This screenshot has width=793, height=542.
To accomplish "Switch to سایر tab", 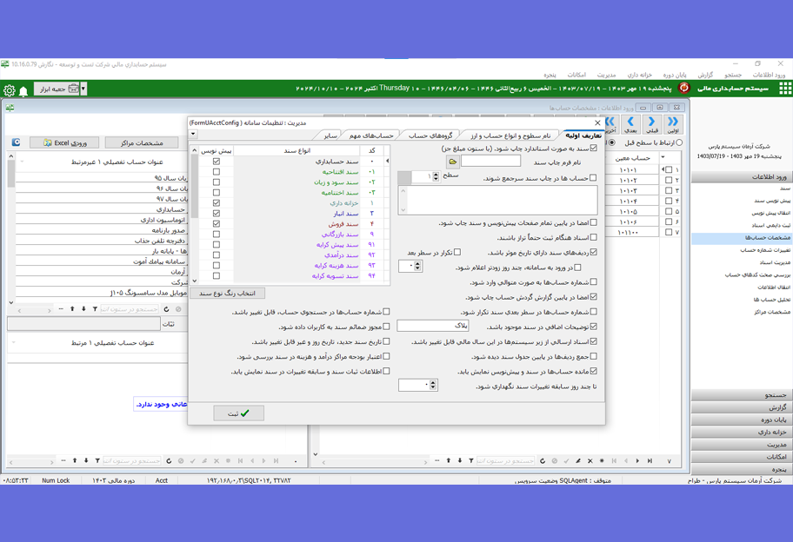I will [330, 135].
